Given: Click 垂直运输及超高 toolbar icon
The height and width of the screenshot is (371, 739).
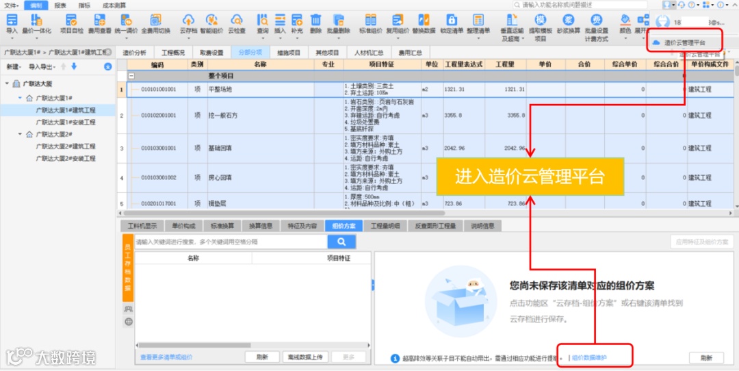Looking at the screenshot, I should point(512,20).
